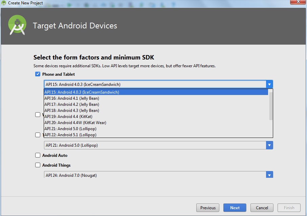The image size is (307, 216).
Task: Select API 20: Android 4.4W (KitKat Wear)
Action: point(156,122)
